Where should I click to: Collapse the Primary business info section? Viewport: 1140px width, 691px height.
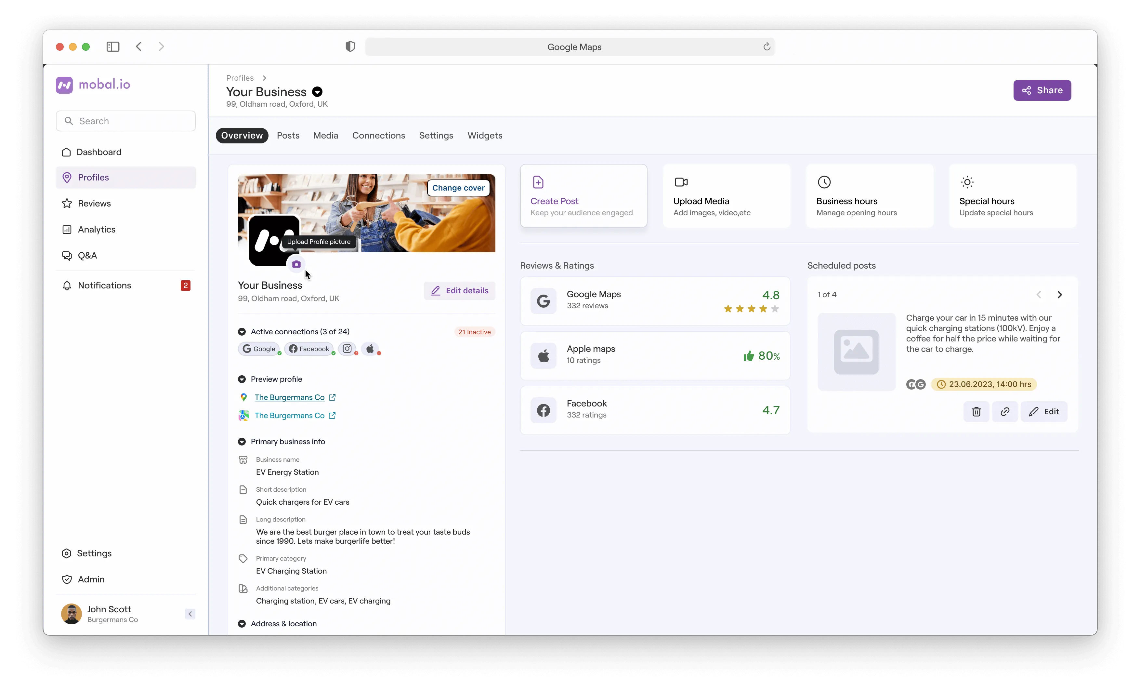tap(242, 442)
